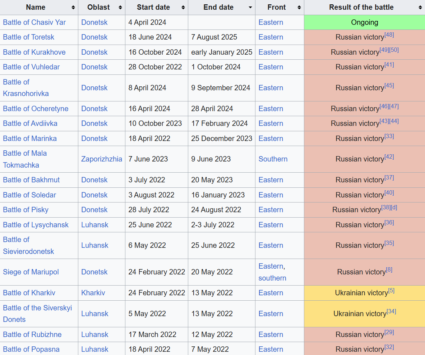Open Battle of the Siverskyi Donets link

click(x=37, y=314)
